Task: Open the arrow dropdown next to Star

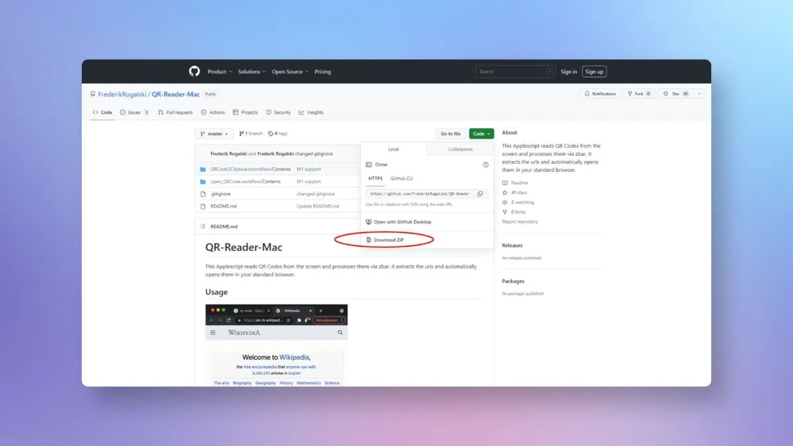Action: [x=699, y=94]
